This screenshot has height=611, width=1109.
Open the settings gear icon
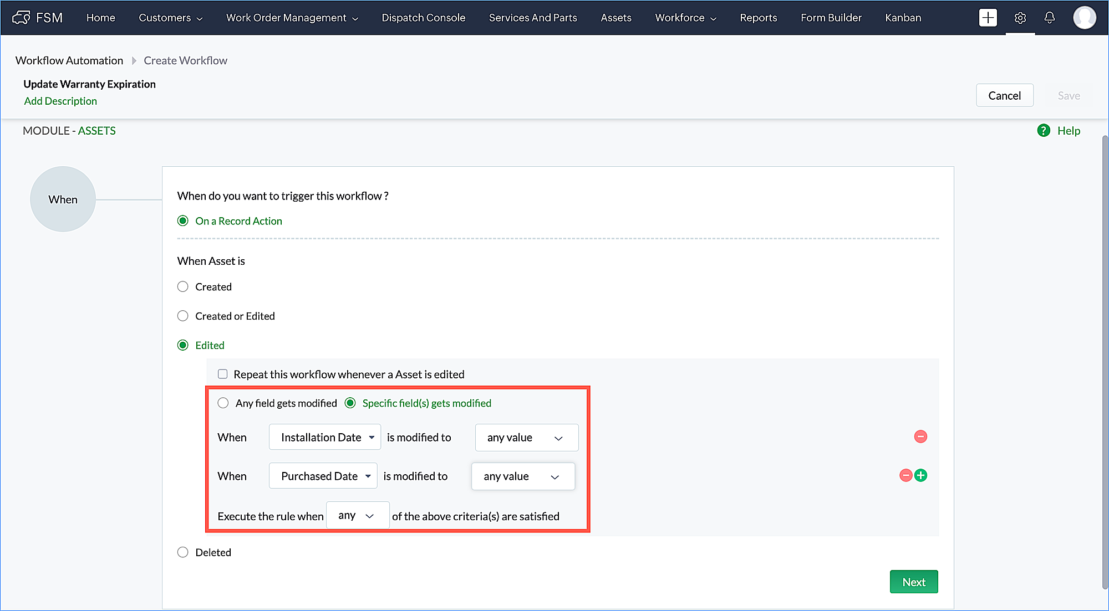tap(1020, 18)
